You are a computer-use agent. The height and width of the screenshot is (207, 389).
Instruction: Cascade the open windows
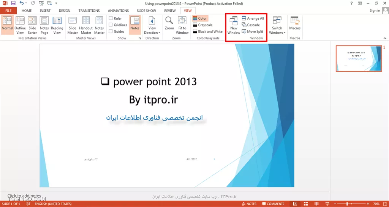pyautogui.click(x=251, y=25)
